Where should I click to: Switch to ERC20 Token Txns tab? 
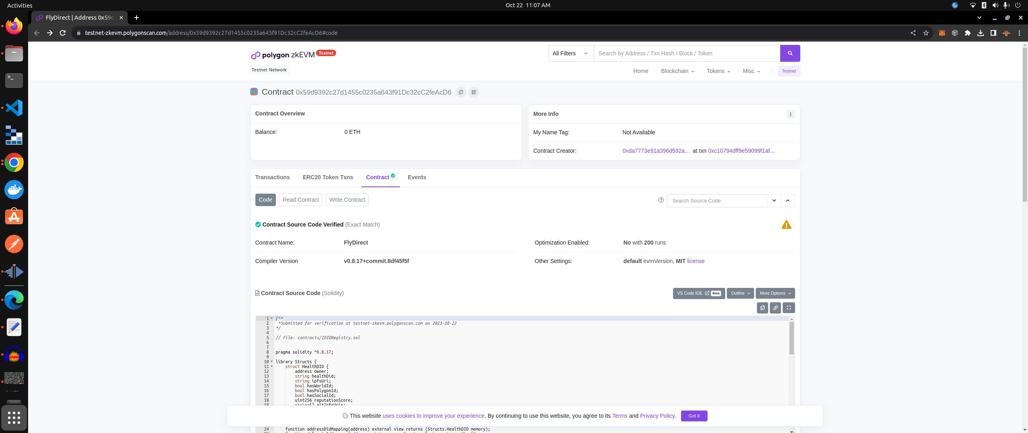coord(328,177)
